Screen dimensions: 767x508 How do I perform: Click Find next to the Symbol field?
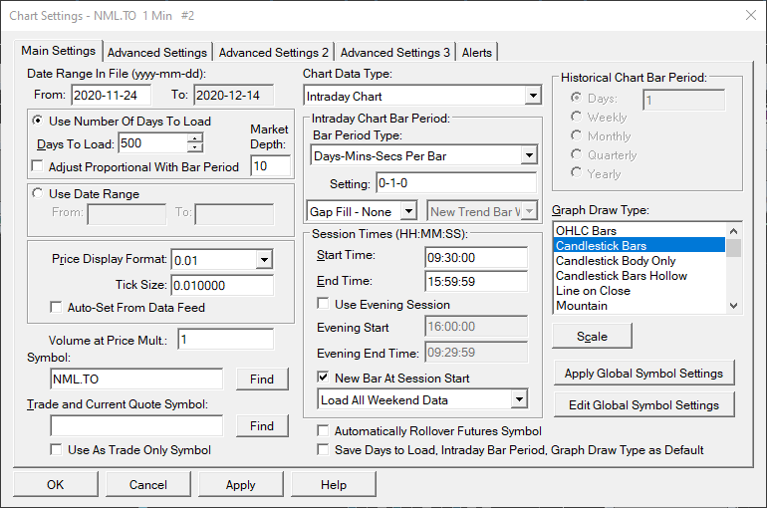262,379
